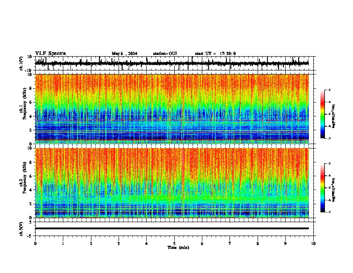Click the ch.3 flat black voltage trace
Viewport: 353px width, 273px height.
172,228
